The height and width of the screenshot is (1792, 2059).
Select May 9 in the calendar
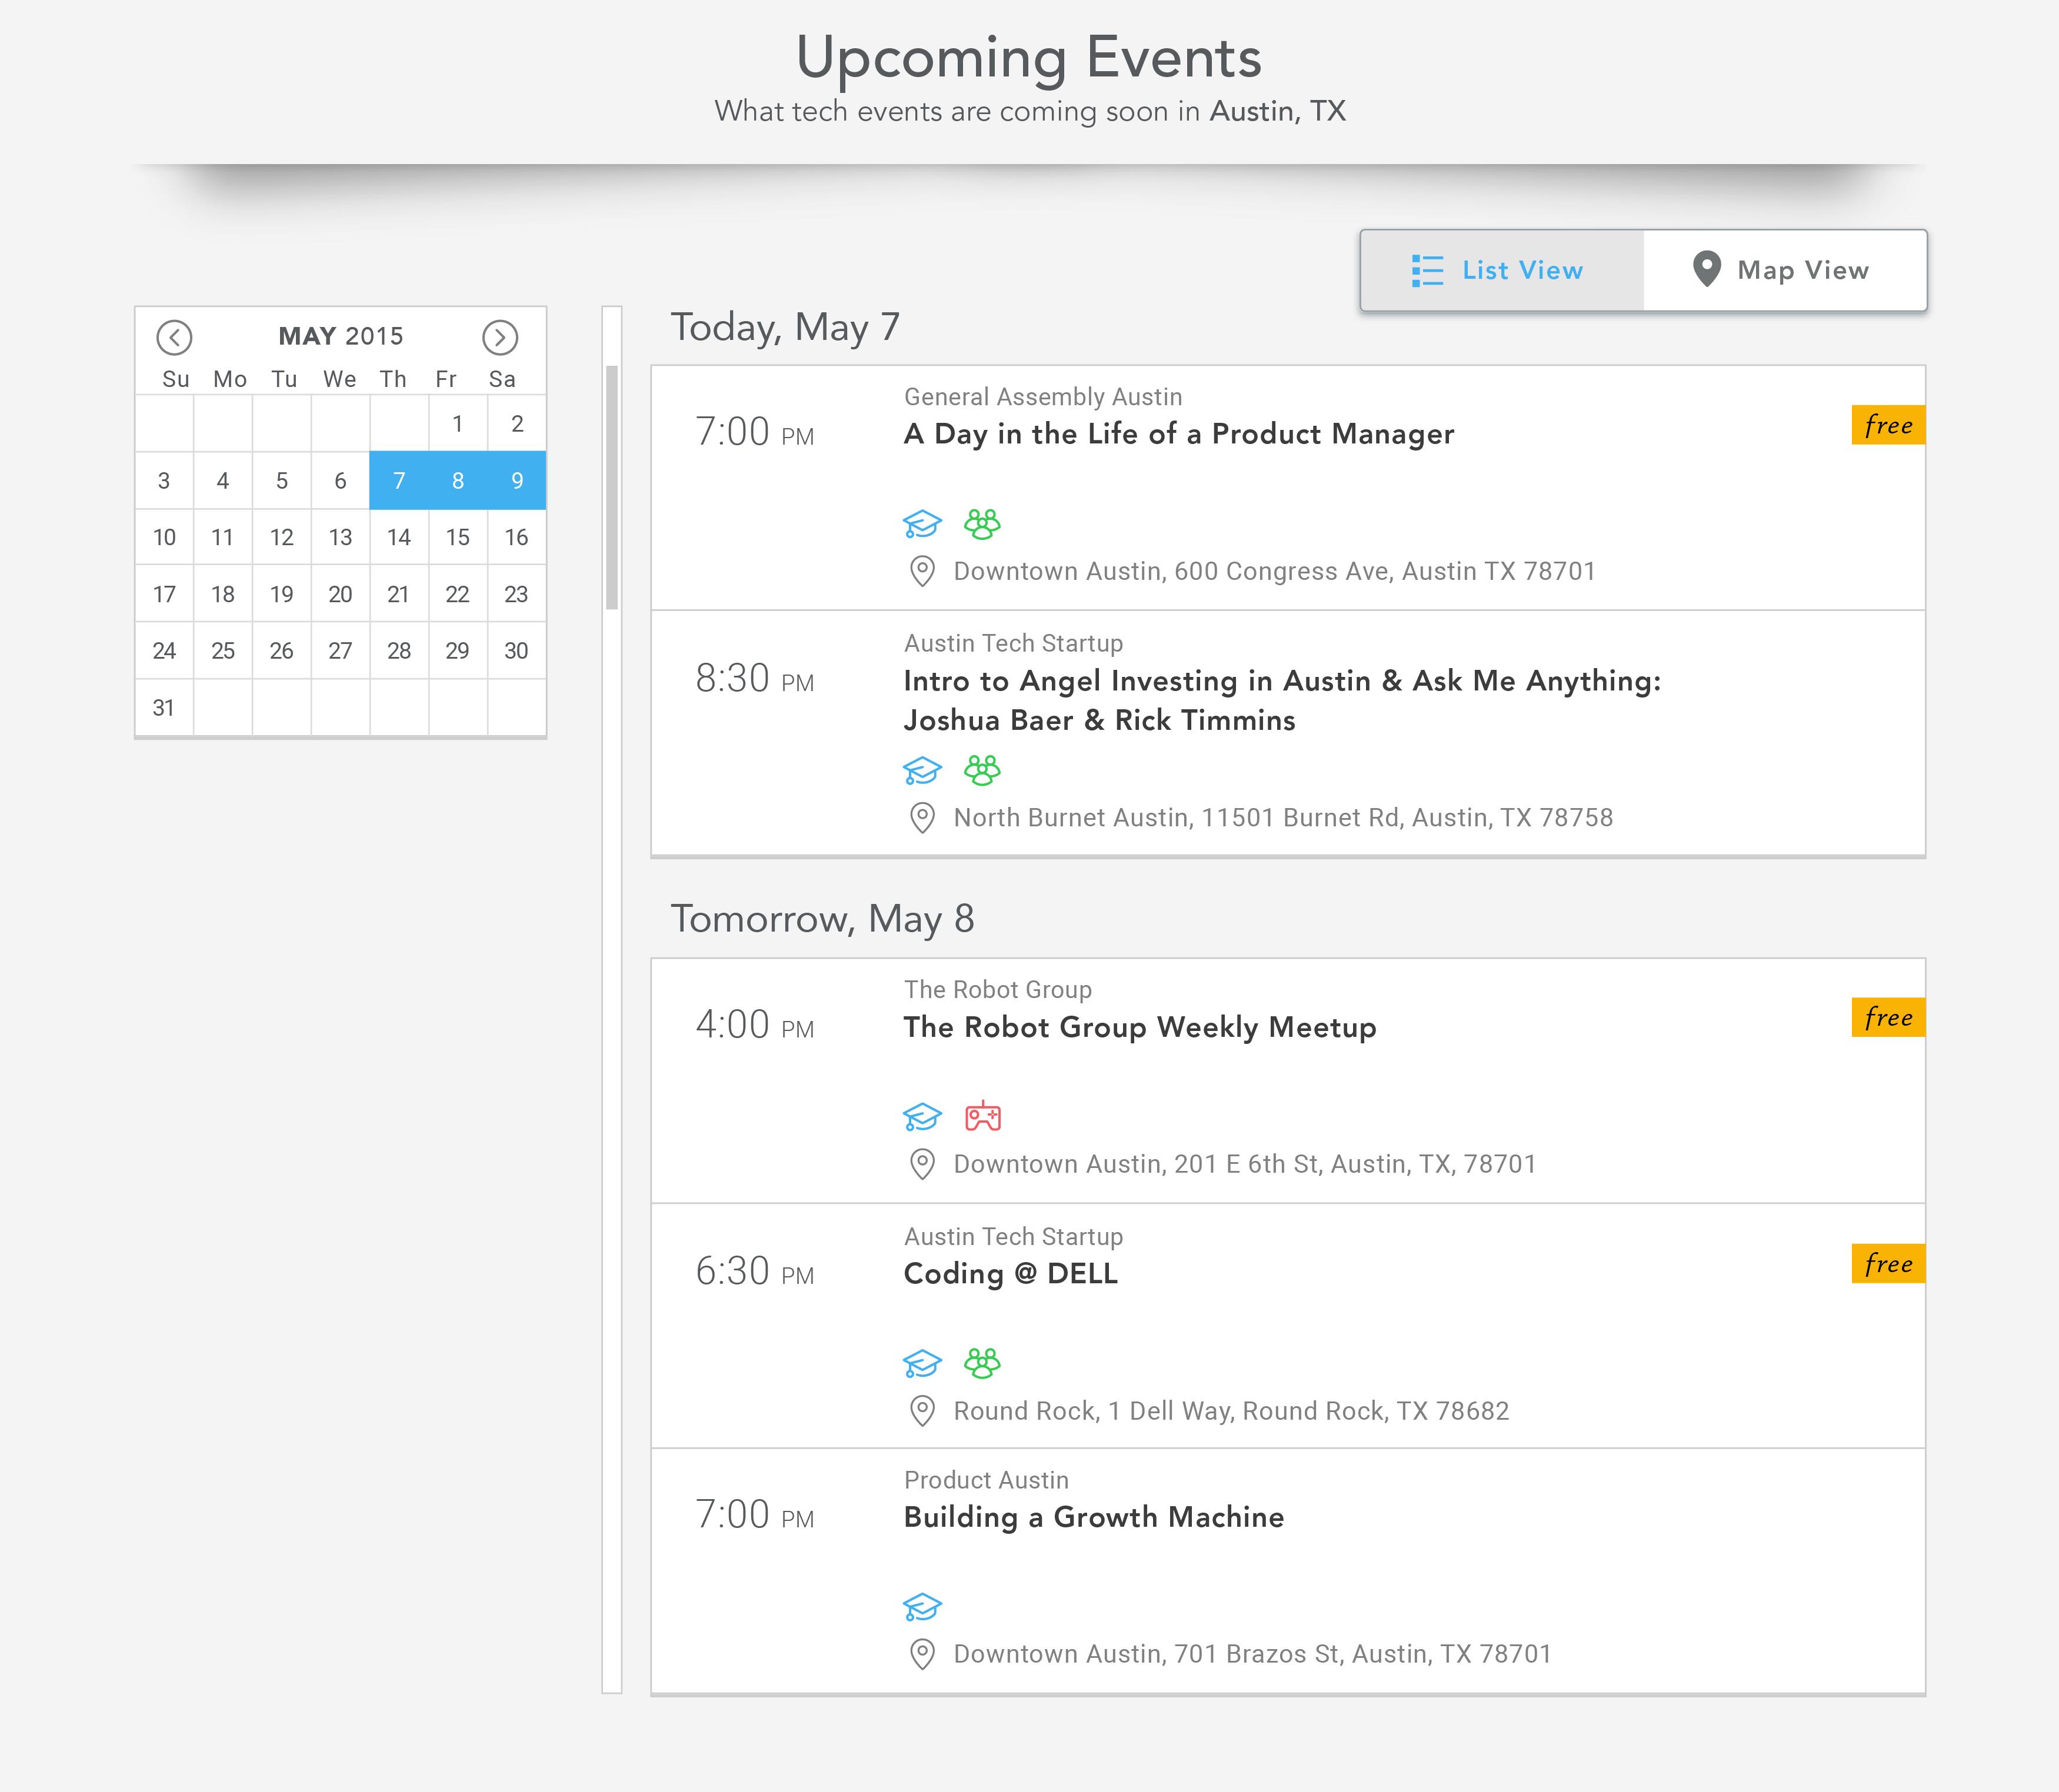click(x=517, y=481)
